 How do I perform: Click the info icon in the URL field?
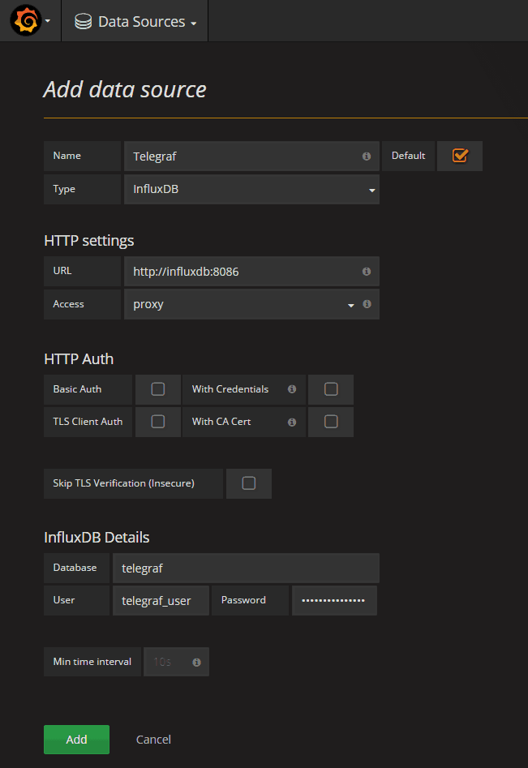pyautogui.click(x=367, y=272)
